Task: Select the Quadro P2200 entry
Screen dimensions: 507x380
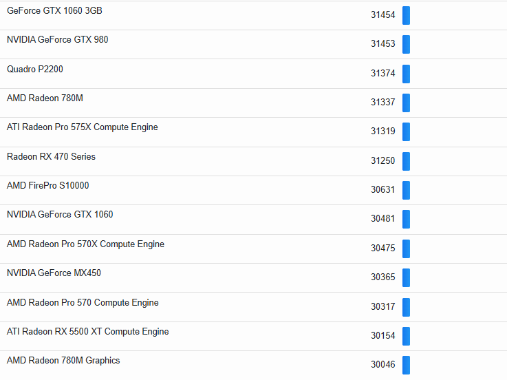Action: point(35,70)
